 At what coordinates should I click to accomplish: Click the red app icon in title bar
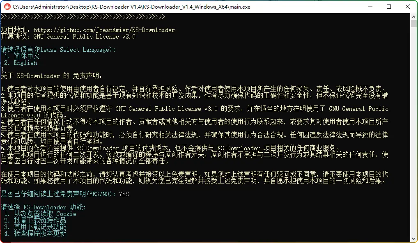coord(7,7)
